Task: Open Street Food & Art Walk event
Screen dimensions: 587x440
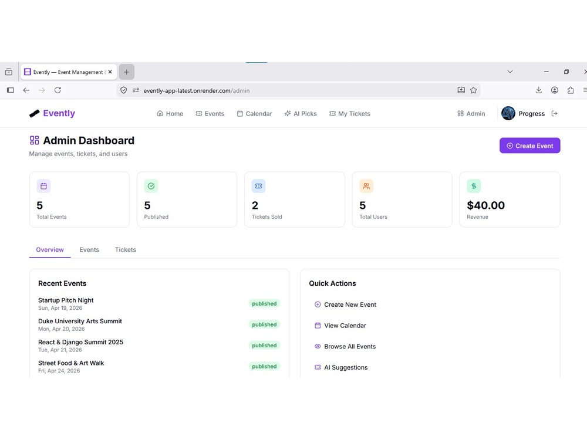Action: click(x=71, y=363)
